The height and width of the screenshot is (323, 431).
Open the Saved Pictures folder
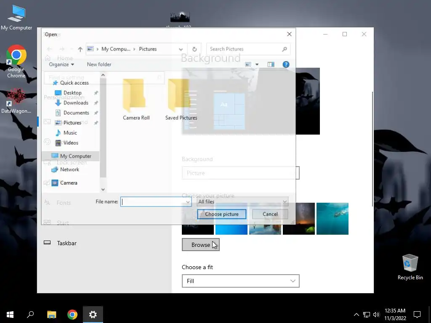pos(181,99)
